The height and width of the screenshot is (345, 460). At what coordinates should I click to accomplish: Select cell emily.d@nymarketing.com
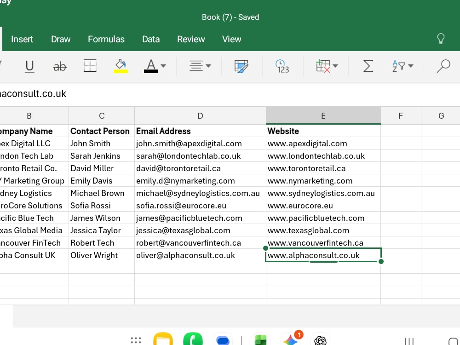[200, 181]
